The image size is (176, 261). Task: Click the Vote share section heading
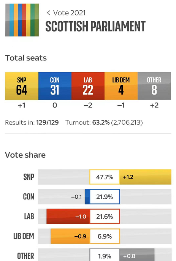25,155
